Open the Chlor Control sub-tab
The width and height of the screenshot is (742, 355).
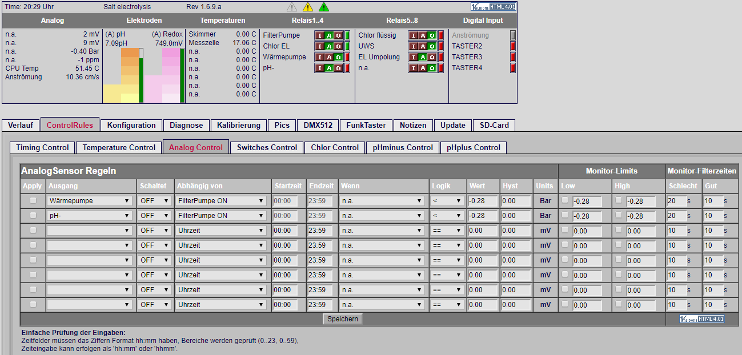coord(335,147)
